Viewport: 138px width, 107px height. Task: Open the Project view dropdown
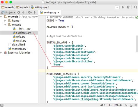(x=8, y=13)
